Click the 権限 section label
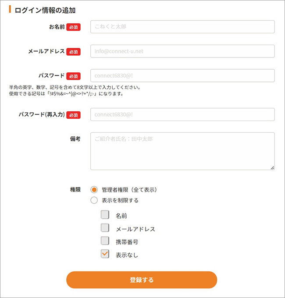 coord(75,190)
